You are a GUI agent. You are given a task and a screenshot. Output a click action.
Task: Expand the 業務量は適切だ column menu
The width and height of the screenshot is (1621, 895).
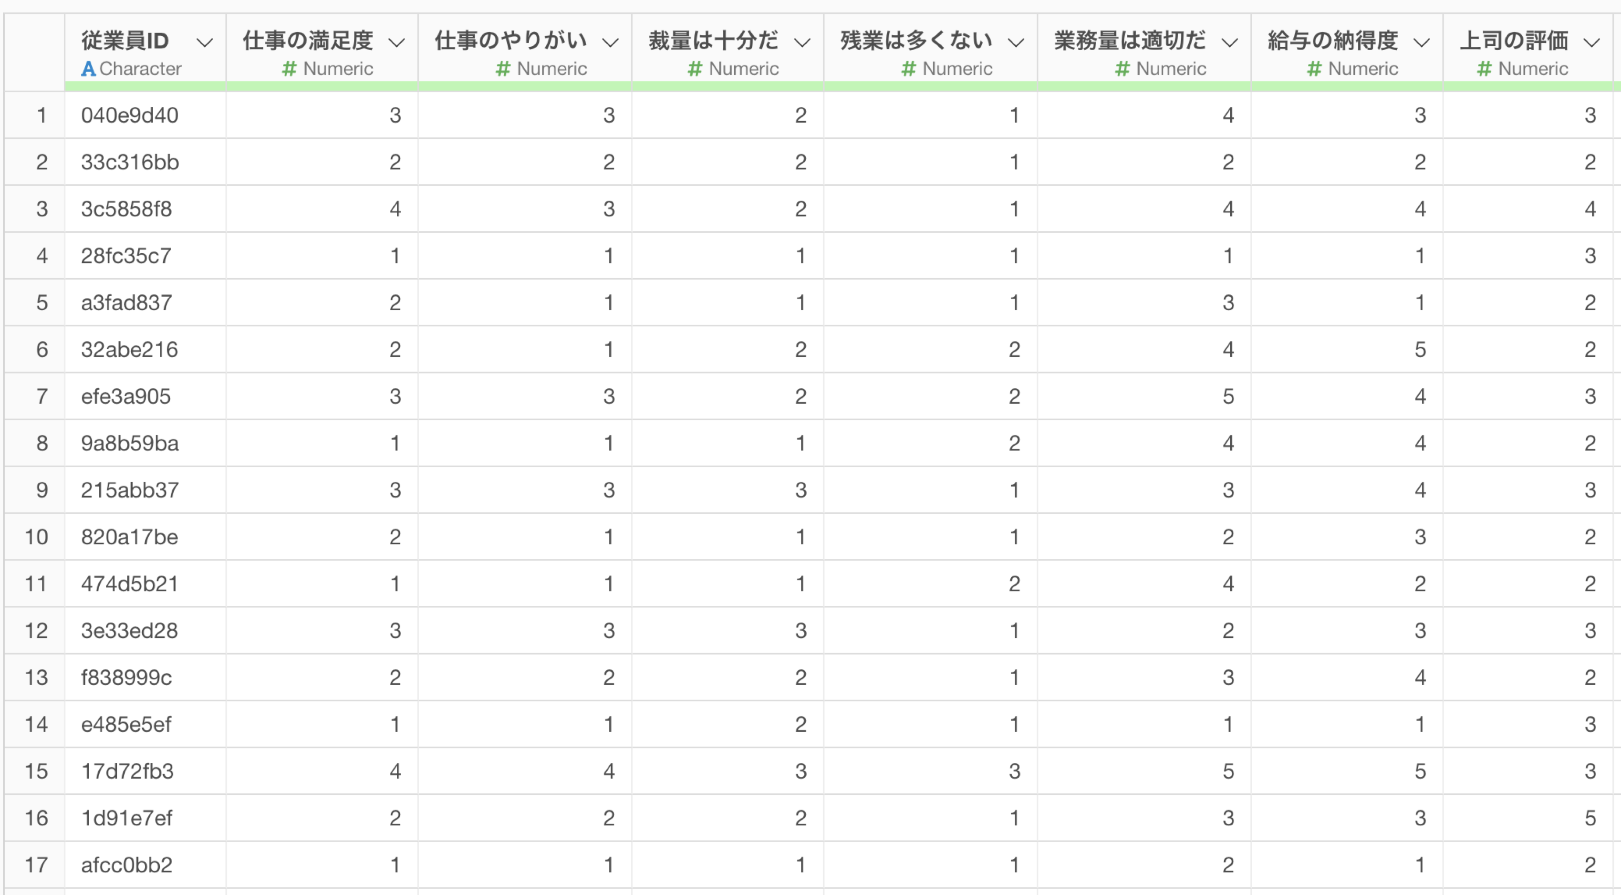1230,43
